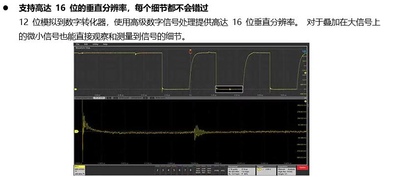The height and width of the screenshot is (177, 405).
Task: Open the Trigger settings badge
Action: point(266,170)
